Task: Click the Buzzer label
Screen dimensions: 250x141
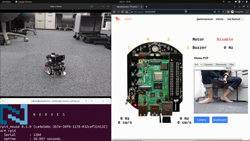Action: tap(199, 48)
